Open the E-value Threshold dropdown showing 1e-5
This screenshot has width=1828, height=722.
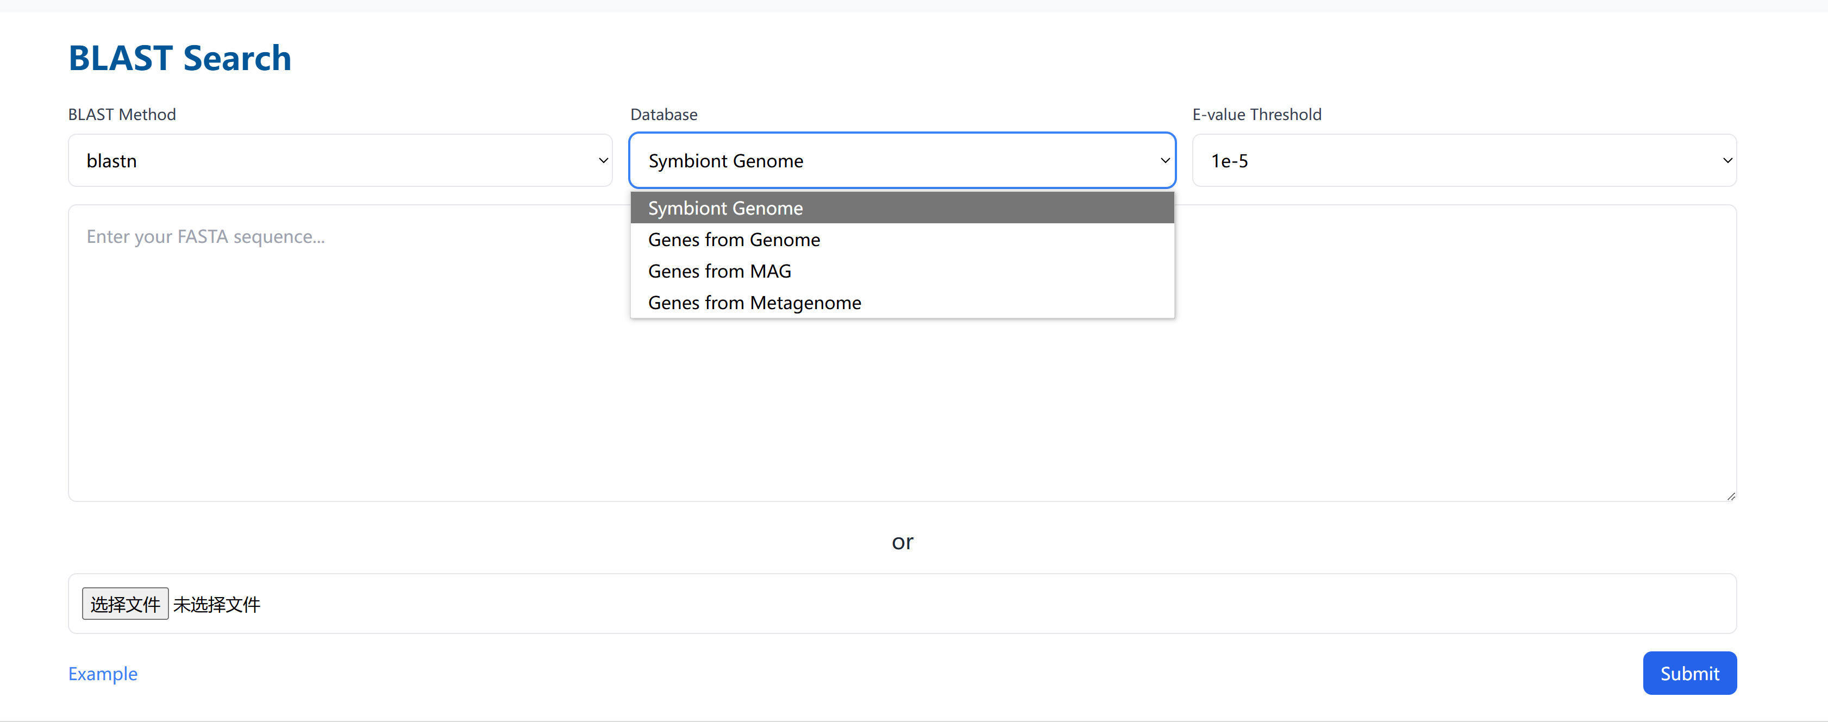(1464, 160)
